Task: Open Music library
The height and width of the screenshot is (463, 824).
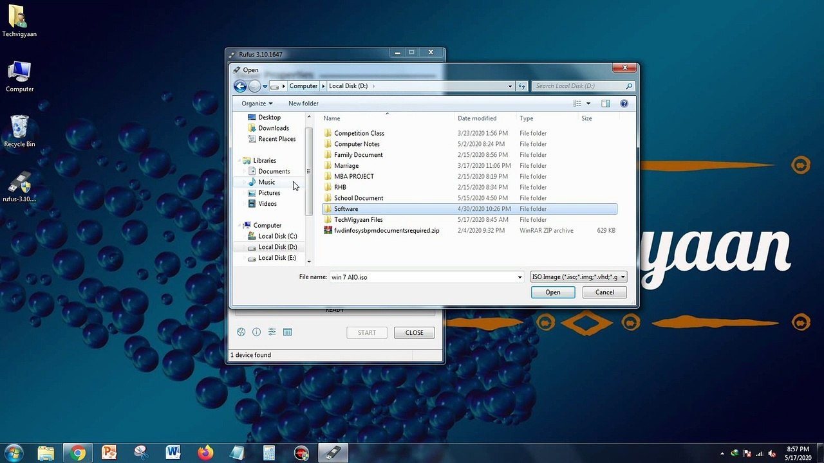Action: 267,183
